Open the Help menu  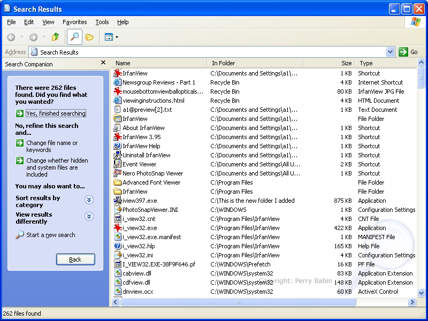point(123,22)
